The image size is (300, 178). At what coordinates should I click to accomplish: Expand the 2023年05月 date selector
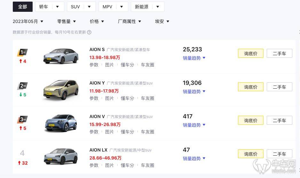click(28, 21)
